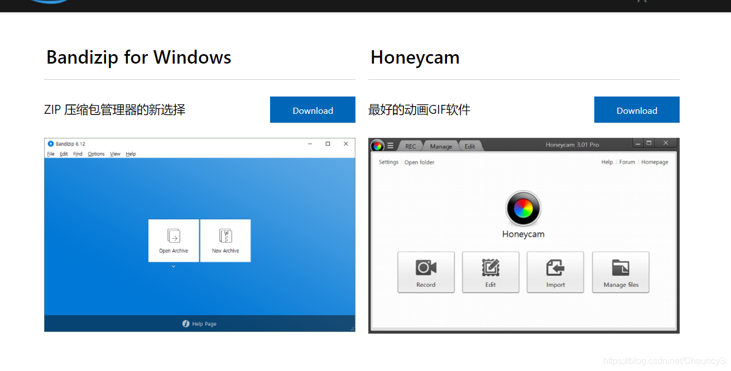Open the File menu in Bandizip
Image resolution: width=731 pixels, height=371 pixels.
tap(51, 154)
